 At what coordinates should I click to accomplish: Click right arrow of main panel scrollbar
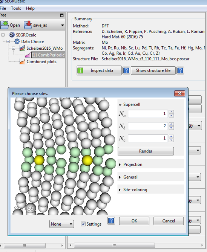click(x=202, y=245)
